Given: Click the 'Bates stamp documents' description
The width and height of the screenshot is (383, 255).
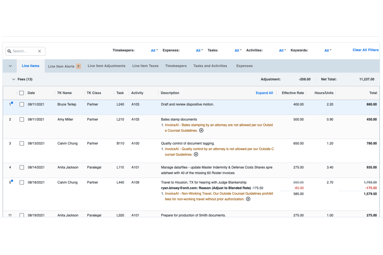Looking at the screenshot, I should coord(179,119).
